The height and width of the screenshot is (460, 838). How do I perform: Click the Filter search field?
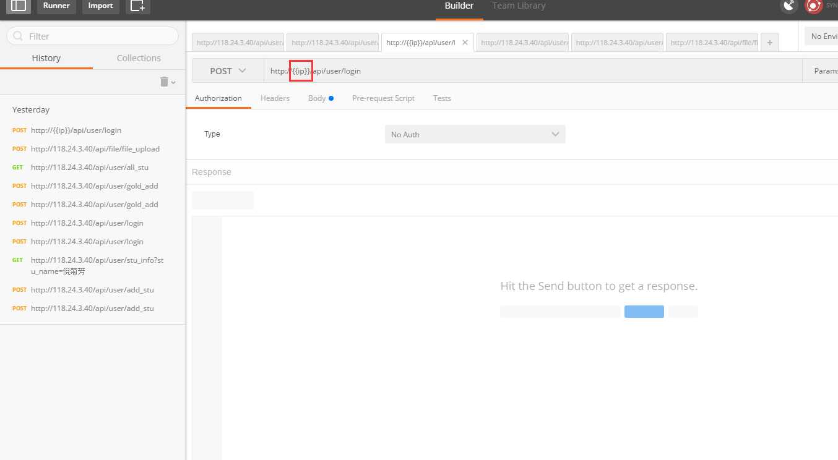click(x=92, y=36)
